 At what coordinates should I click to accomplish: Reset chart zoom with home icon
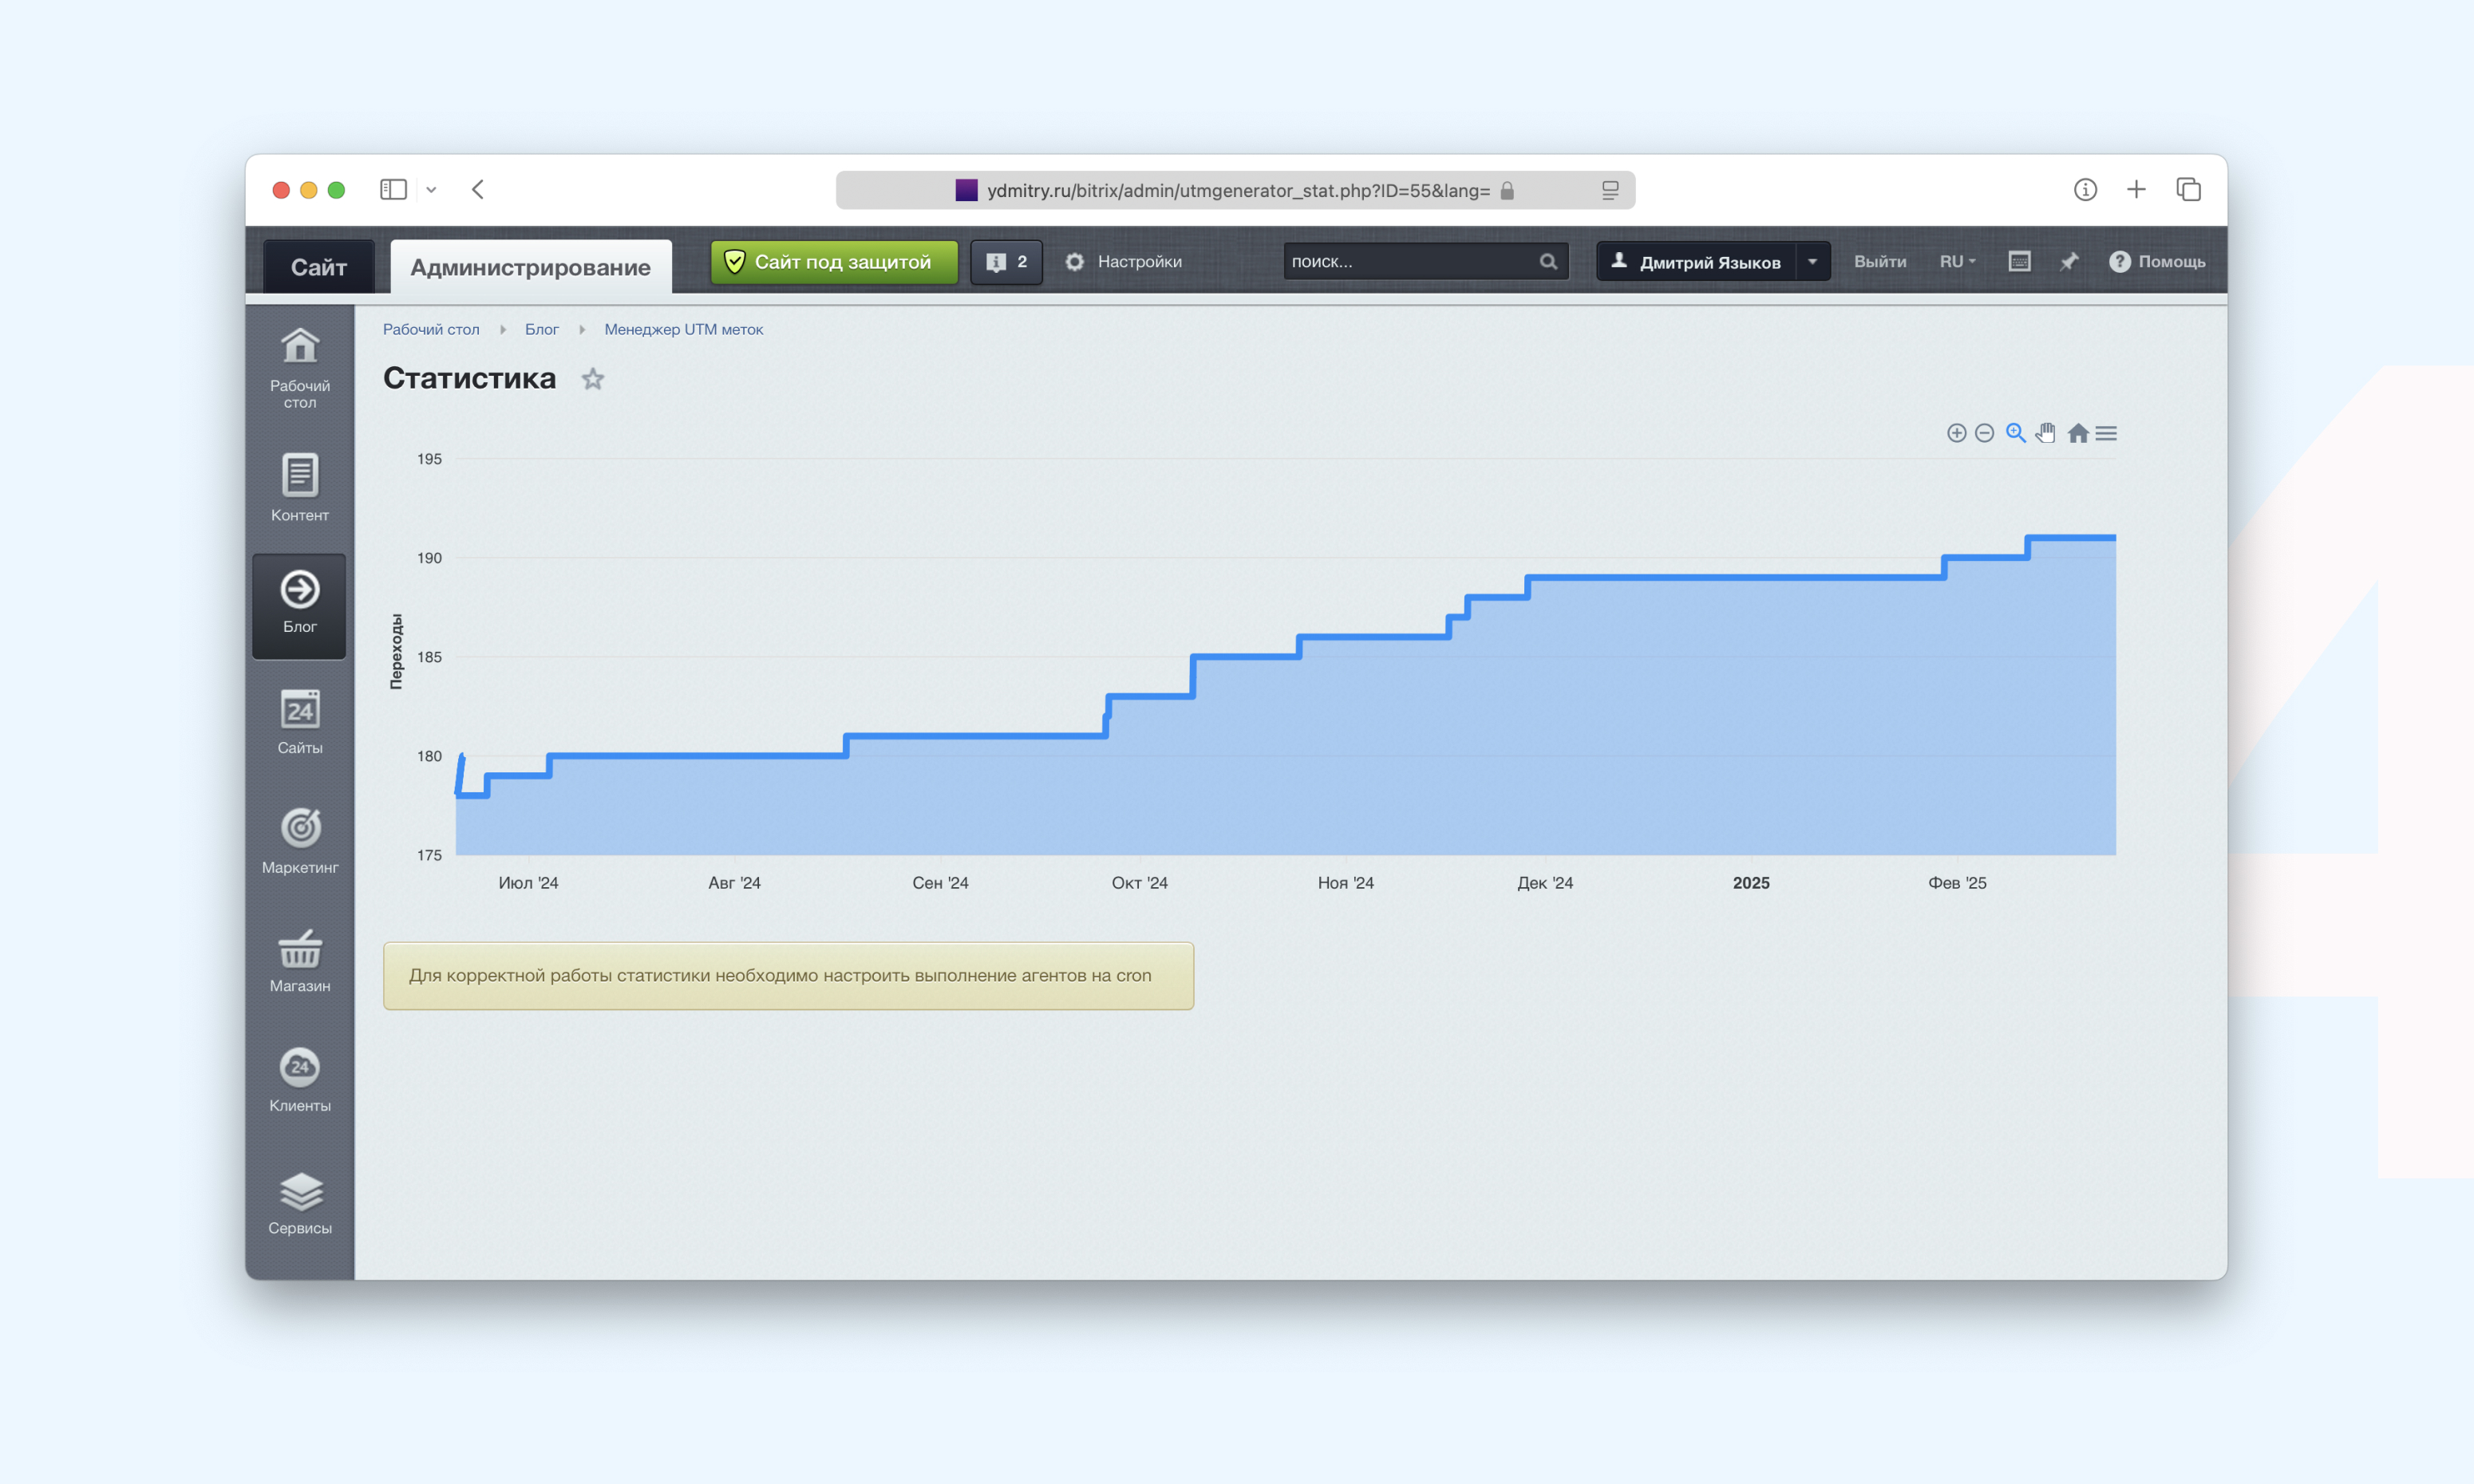pos(2077,433)
